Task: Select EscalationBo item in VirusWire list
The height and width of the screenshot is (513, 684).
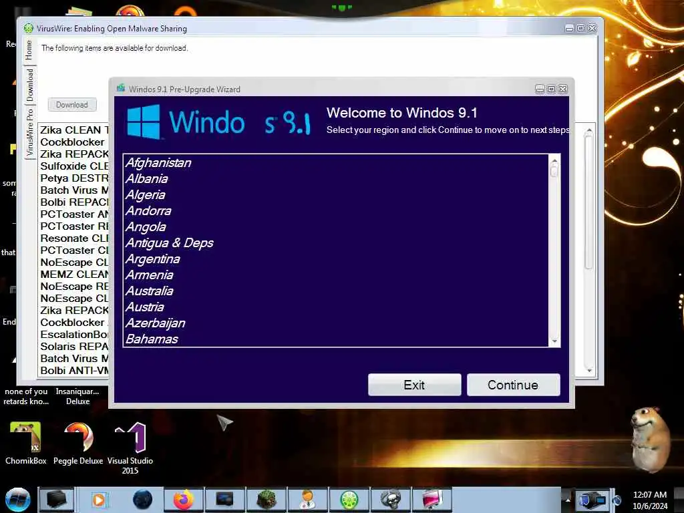Action: (x=73, y=335)
